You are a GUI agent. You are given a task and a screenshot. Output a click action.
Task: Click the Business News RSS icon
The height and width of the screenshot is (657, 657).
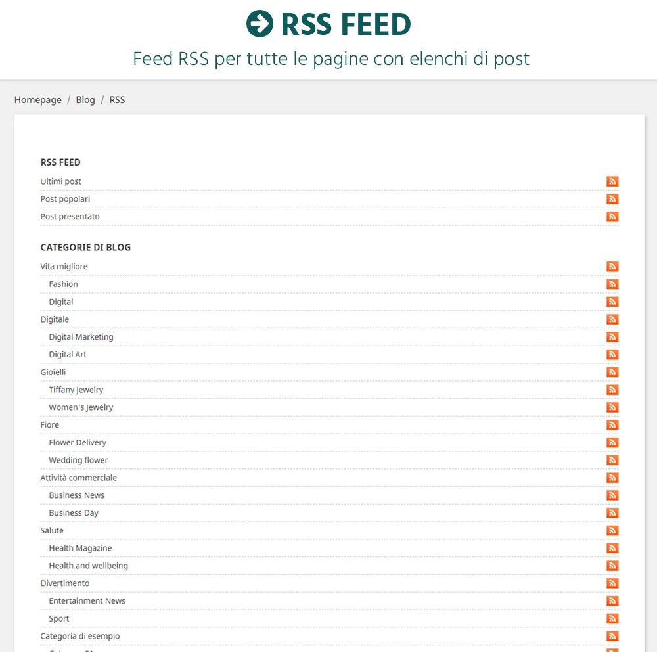[x=612, y=495]
